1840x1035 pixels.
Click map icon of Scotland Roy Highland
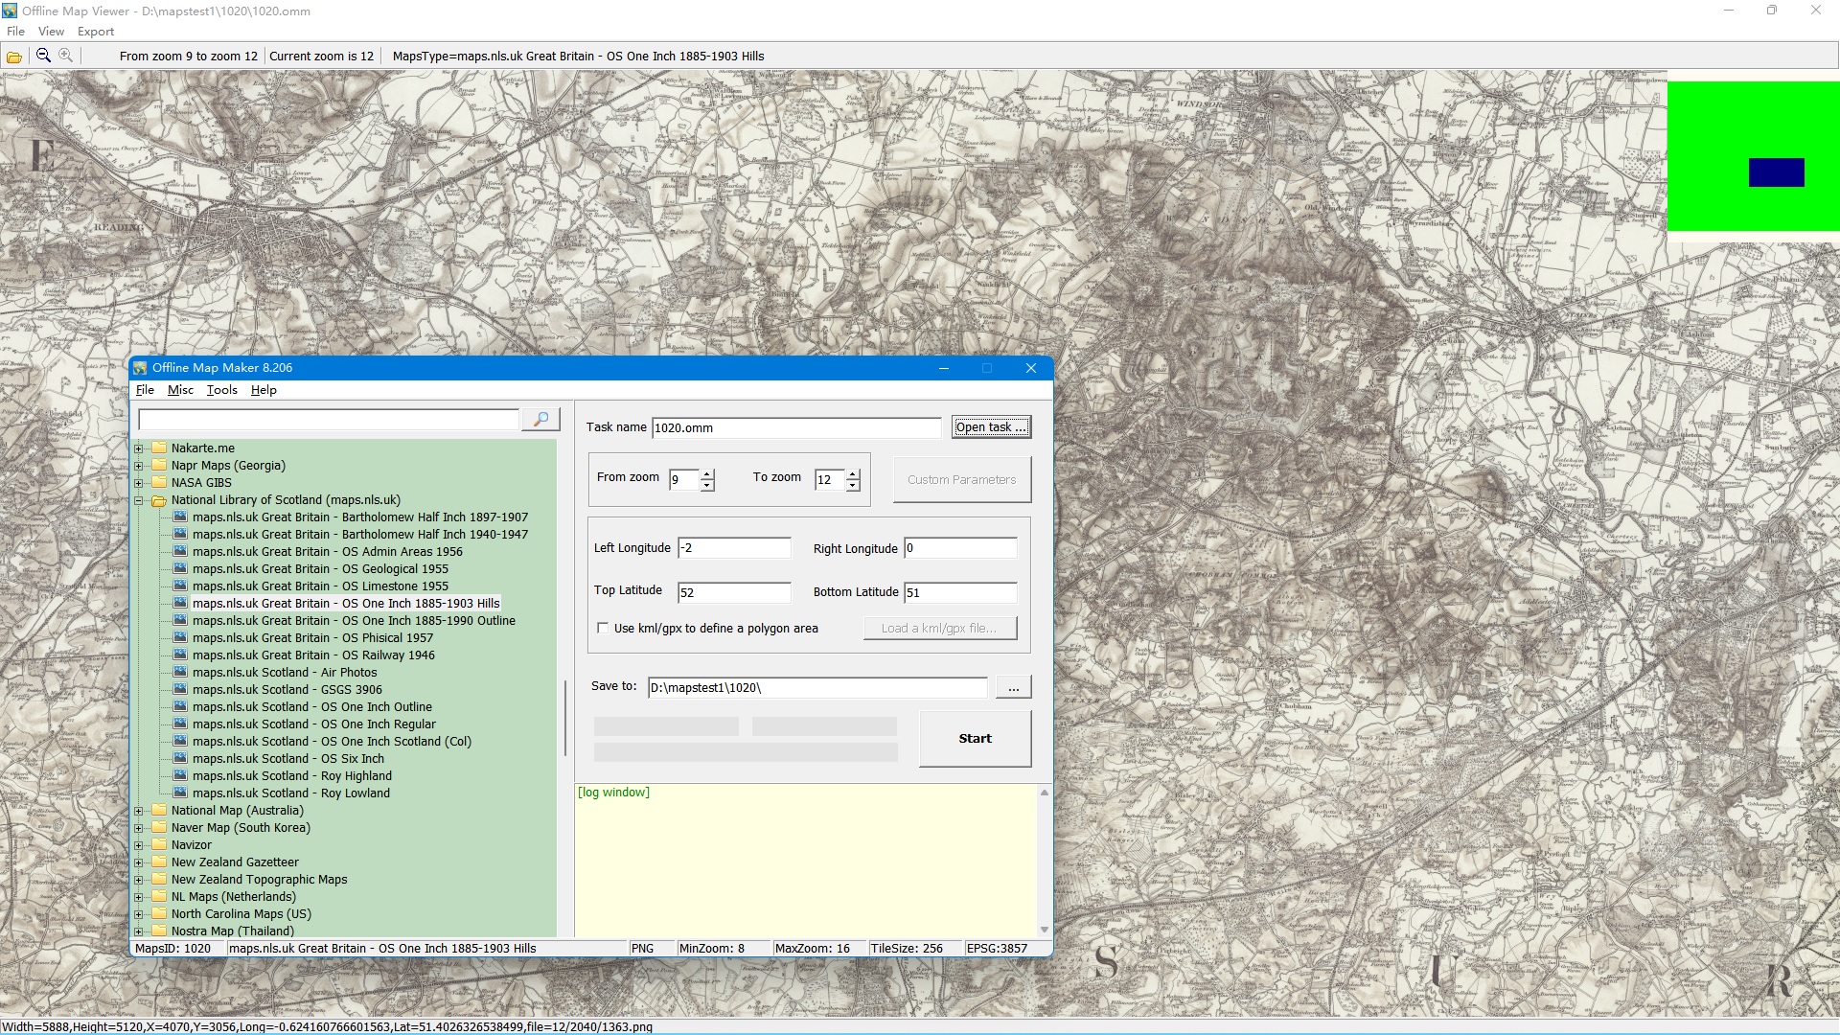click(x=180, y=775)
